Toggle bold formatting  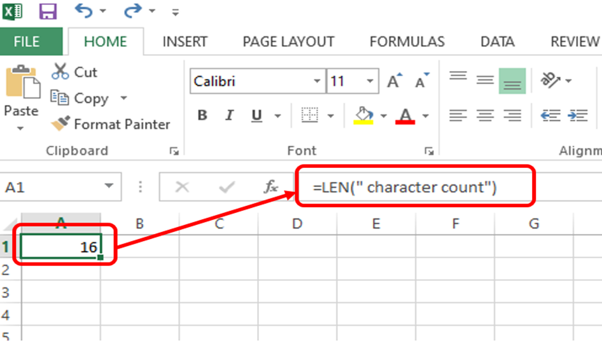[x=202, y=115]
